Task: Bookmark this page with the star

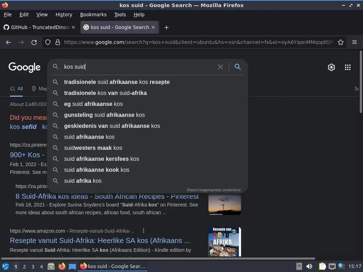Action: pos(341,42)
